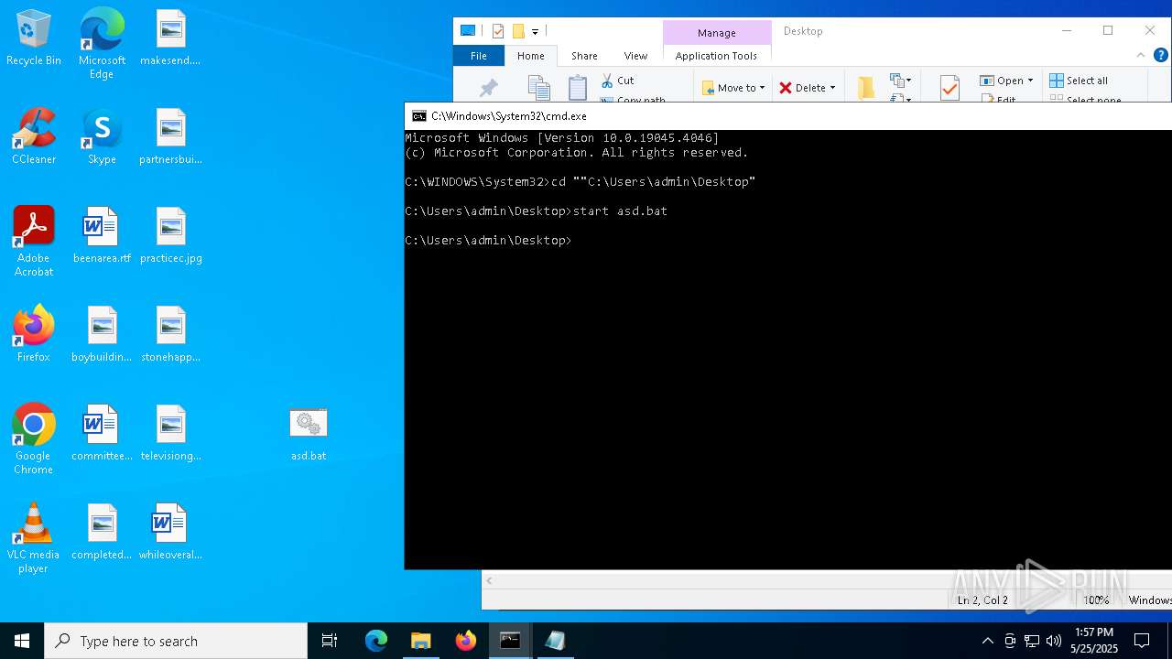
Task: Click the taskbar search box
Action: click(176, 641)
